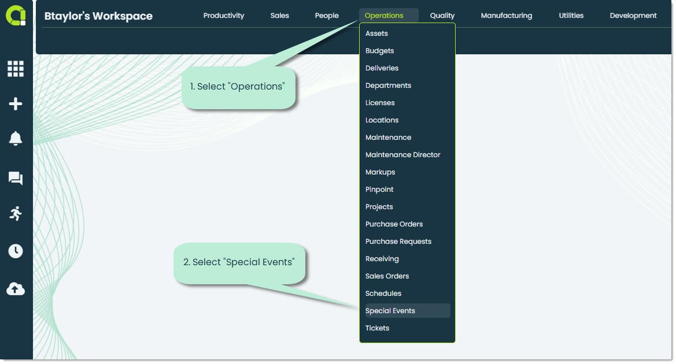Click Btaylor's Workspace title
The width and height of the screenshot is (676, 364).
(x=98, y=16)
